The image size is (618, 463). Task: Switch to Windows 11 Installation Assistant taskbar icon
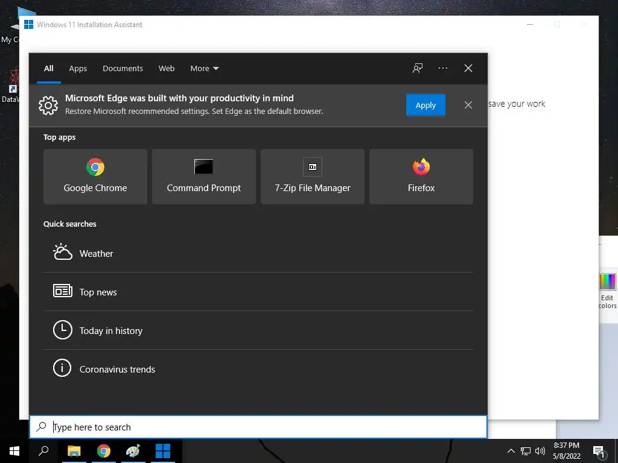point(163,451)
